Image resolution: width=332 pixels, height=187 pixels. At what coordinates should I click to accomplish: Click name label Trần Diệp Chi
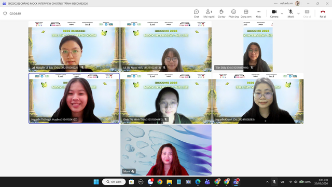click(232, 68)
